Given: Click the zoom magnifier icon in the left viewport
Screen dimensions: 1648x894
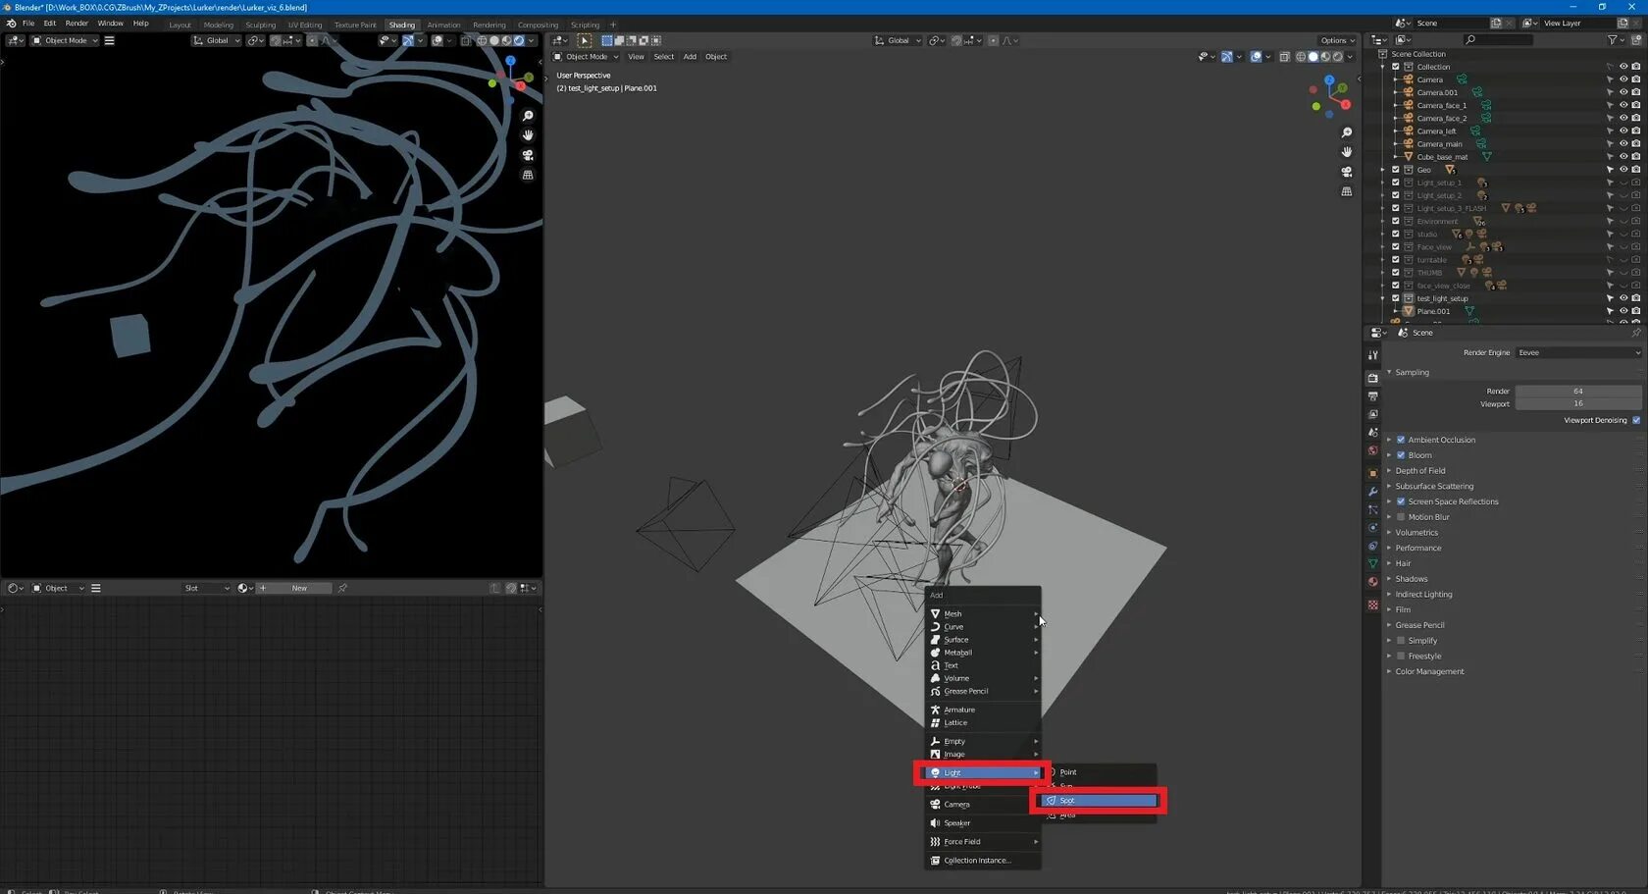Looking at the screenshot, I should tap(528, 116).
